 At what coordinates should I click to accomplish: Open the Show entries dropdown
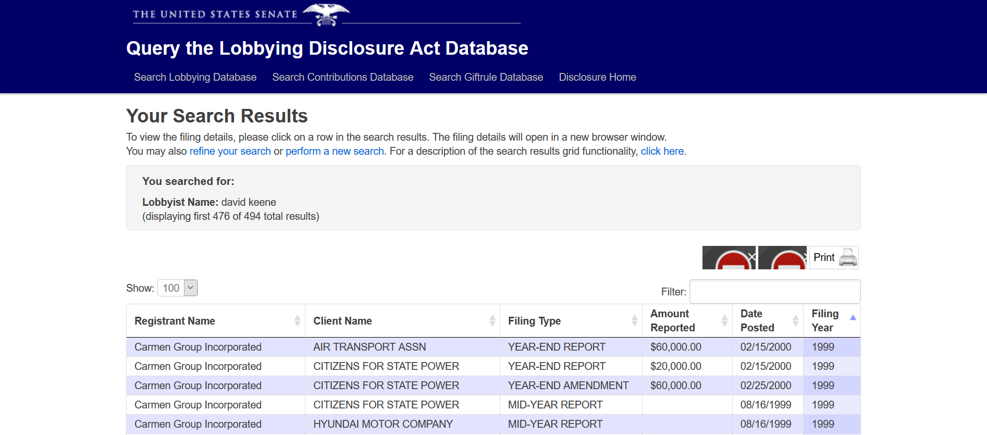click(178, 288)
